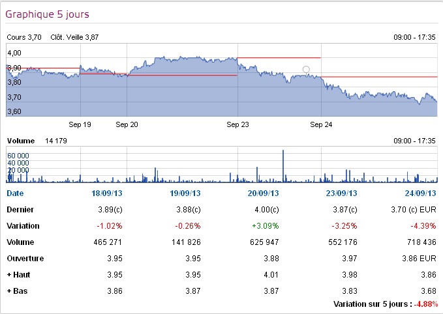Click the 'Variation sur 5 jours' -4.88% value
Viewport: 443px width, 314px height.
point(427,304)
